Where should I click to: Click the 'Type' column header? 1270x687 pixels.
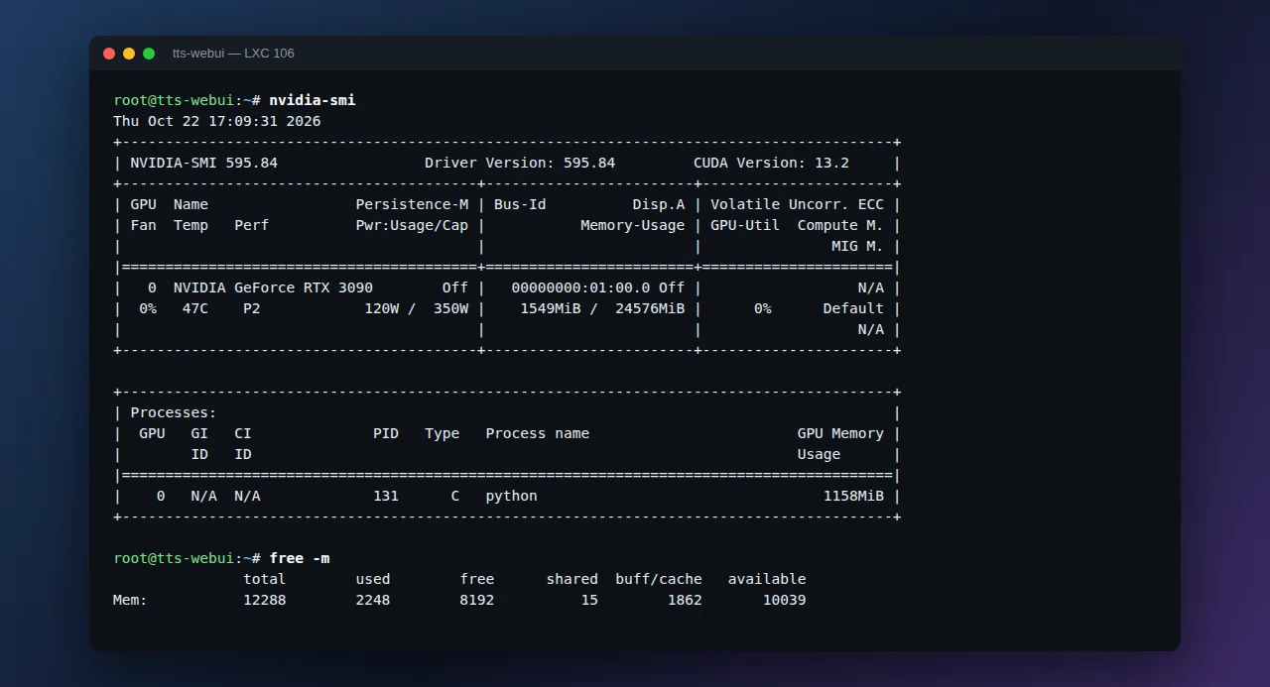click(x=443, y=433)
